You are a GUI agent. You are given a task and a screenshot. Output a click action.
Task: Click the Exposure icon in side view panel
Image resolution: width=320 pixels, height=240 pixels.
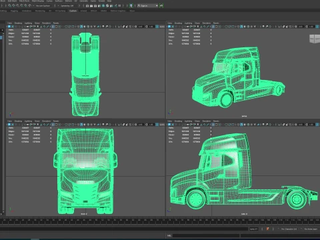(x=296, y=125)
